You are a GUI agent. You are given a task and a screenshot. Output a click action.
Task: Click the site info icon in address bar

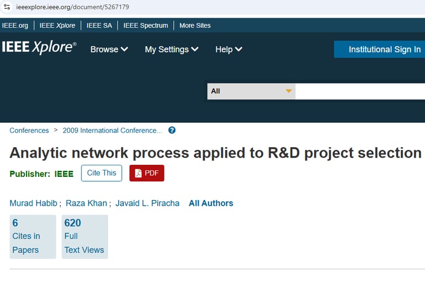coord(7,7)
